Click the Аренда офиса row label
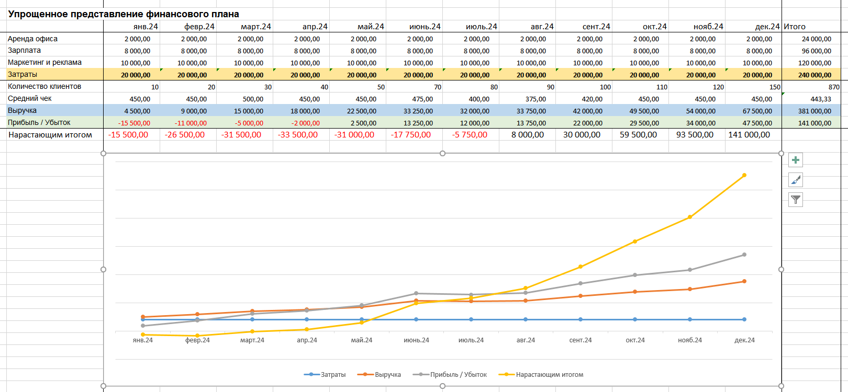Screen dimensions: 848x392 [32, 39]
